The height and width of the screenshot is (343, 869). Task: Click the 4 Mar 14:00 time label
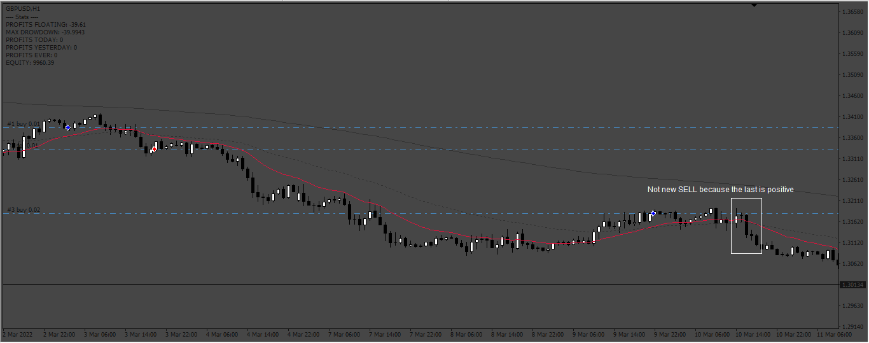pos(263,335)
